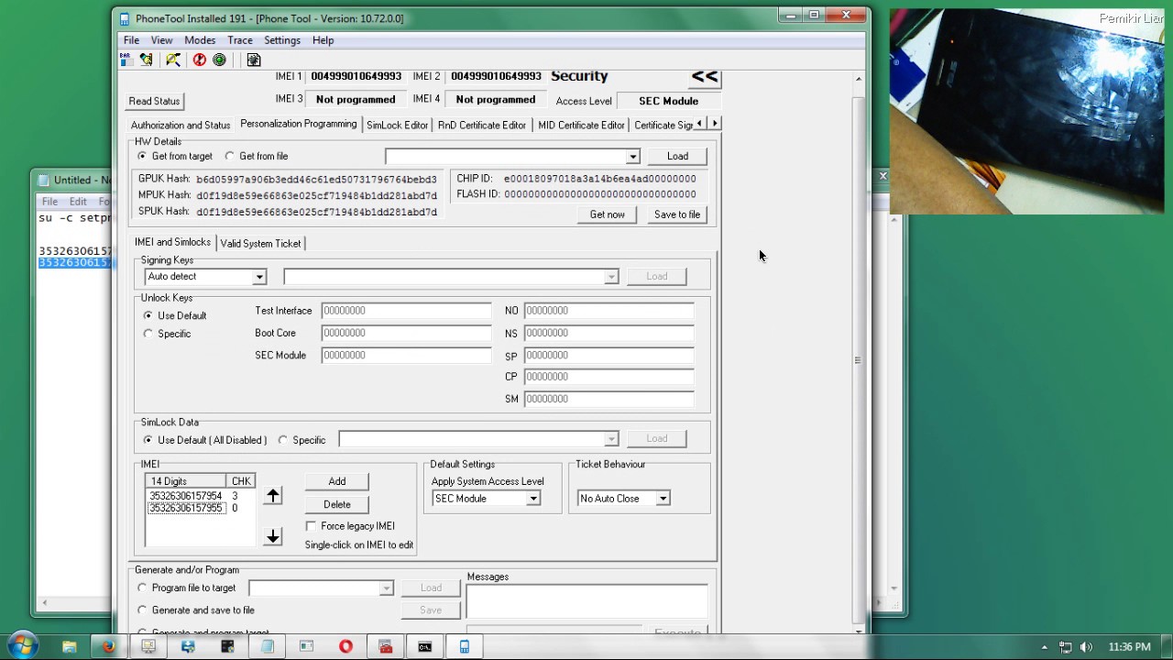Click the magnifier search toolbar icon
The image size is (1173, 660).
point(172,60)
